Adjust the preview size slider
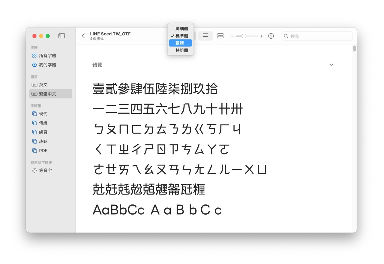 tap(244, 36)
